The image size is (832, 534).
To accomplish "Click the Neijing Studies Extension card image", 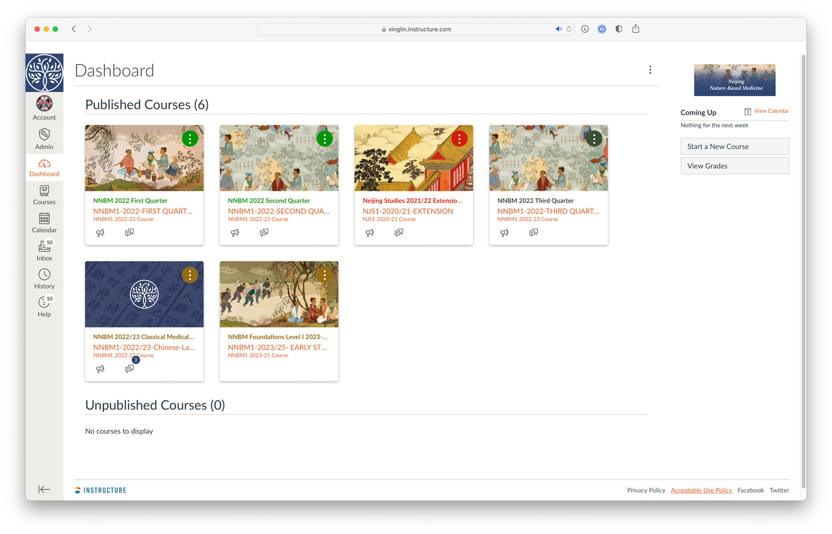I will (x=414, y=158).
